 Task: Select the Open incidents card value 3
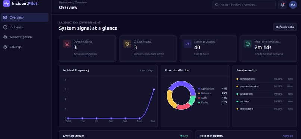(x=75, y=47)
